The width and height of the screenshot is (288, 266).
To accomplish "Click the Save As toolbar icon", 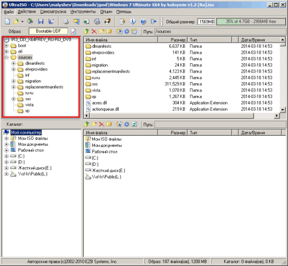I will point(51,22).
